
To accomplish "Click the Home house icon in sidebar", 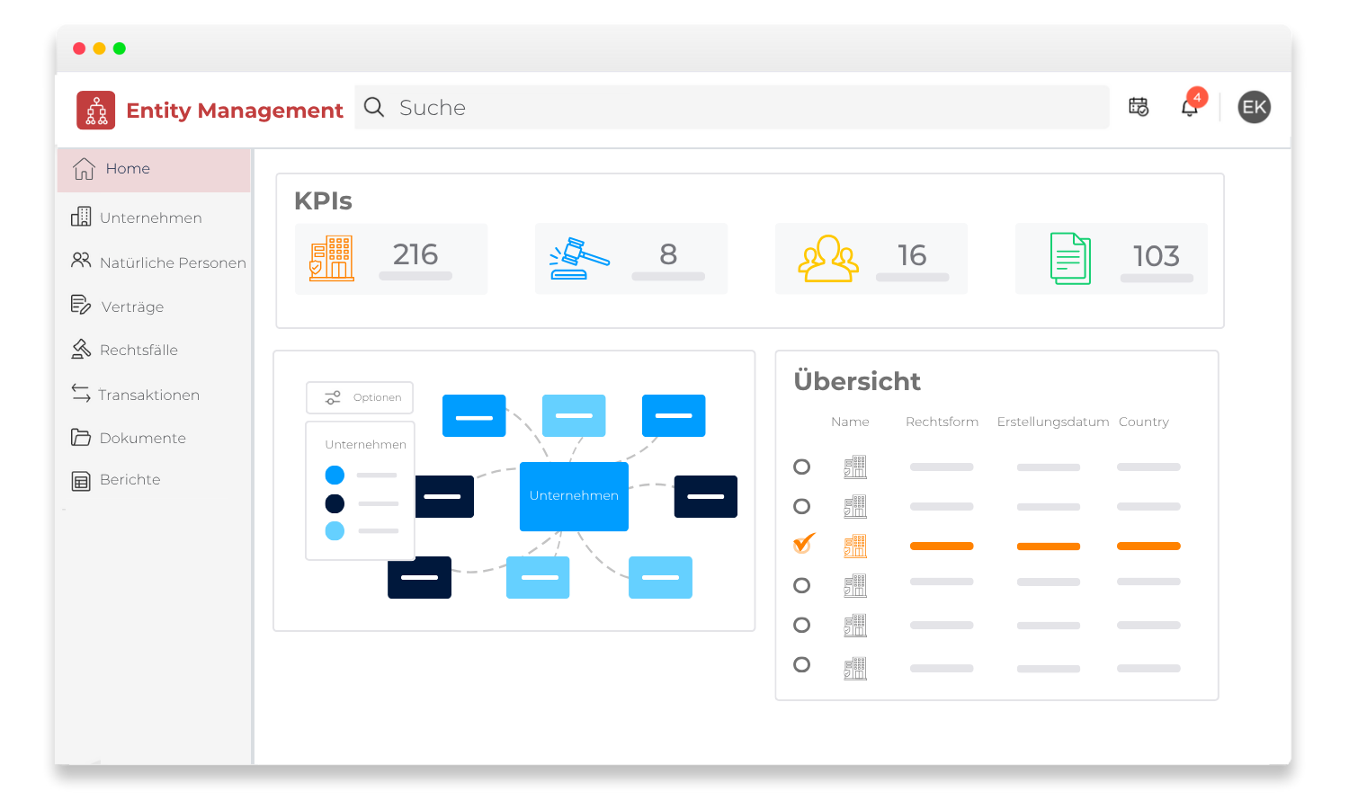I will (x=84, y=169).
